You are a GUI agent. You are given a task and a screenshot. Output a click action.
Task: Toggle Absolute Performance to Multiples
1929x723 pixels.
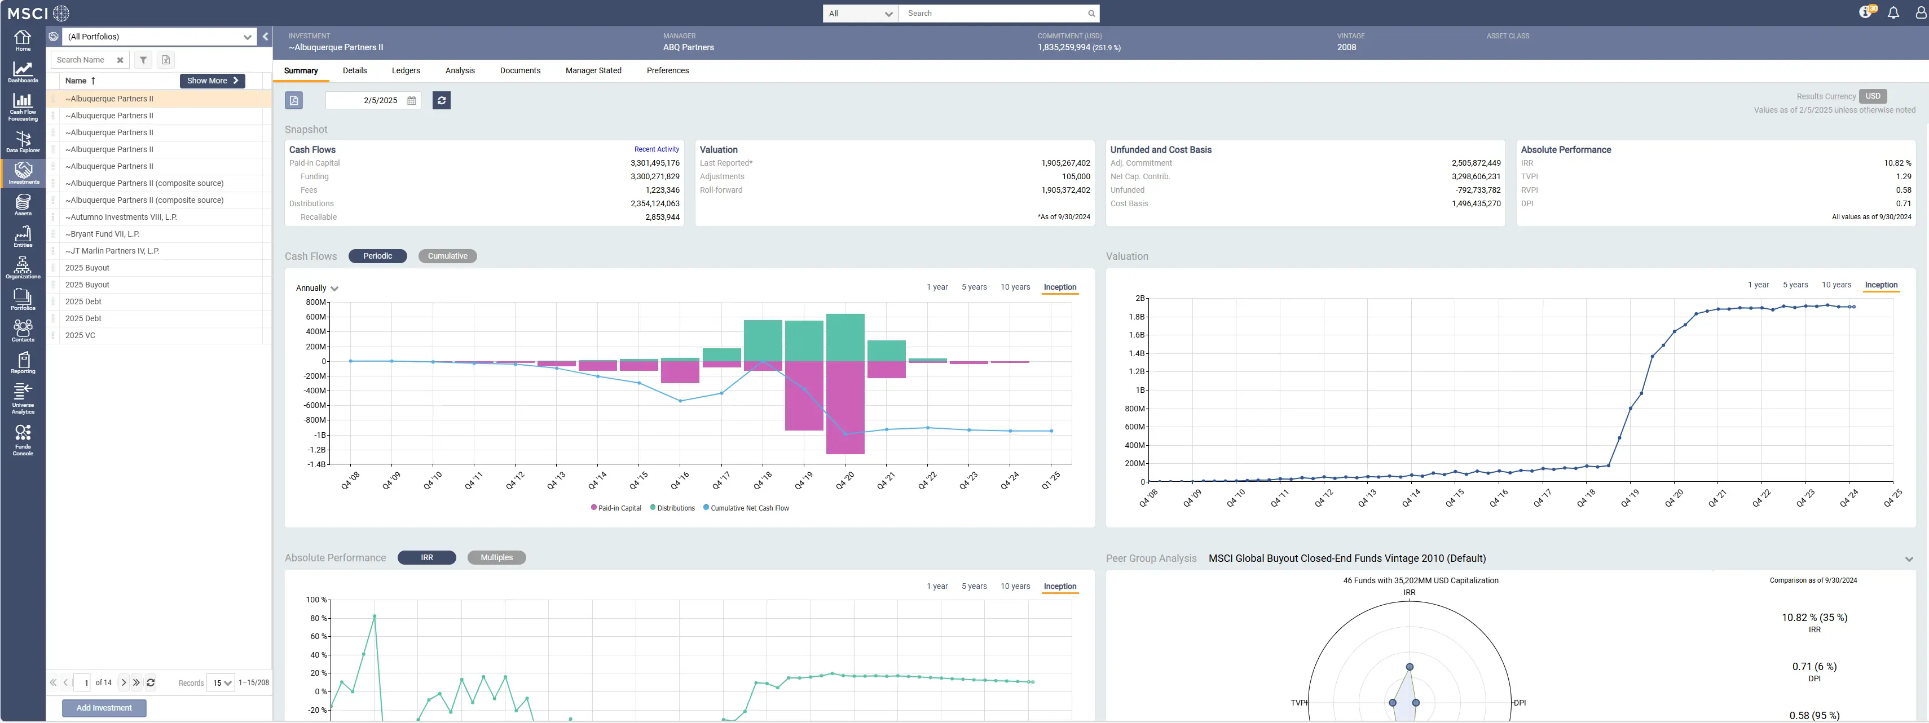[496, 557]
